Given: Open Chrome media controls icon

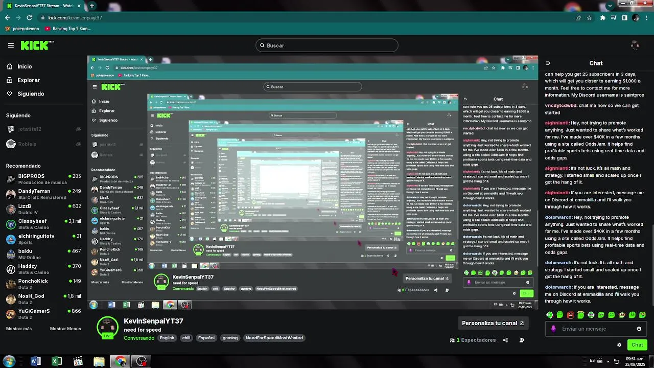Looking at the screenshot, I should (x=614, y=17).
